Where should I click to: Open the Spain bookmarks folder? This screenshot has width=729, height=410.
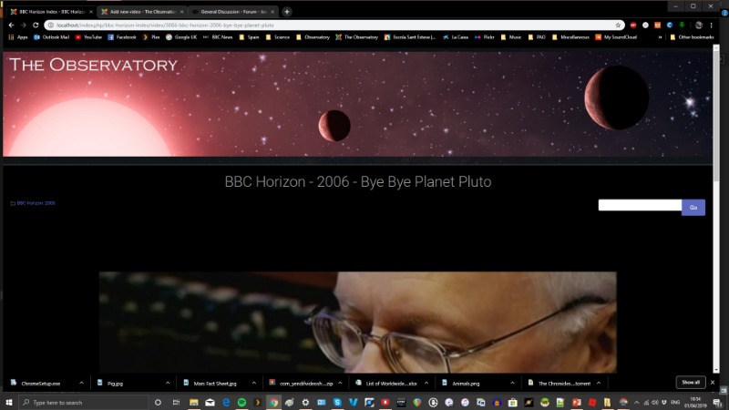[249, 37]
